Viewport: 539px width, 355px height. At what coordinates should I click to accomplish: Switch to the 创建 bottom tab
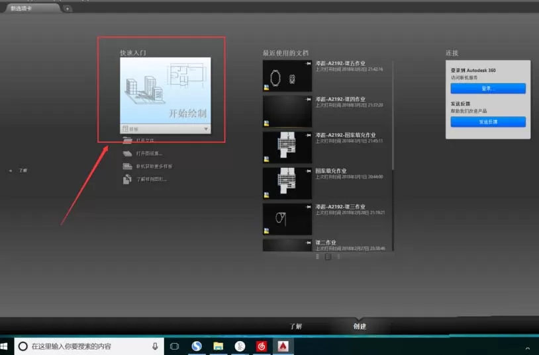[x=360, y=326]
